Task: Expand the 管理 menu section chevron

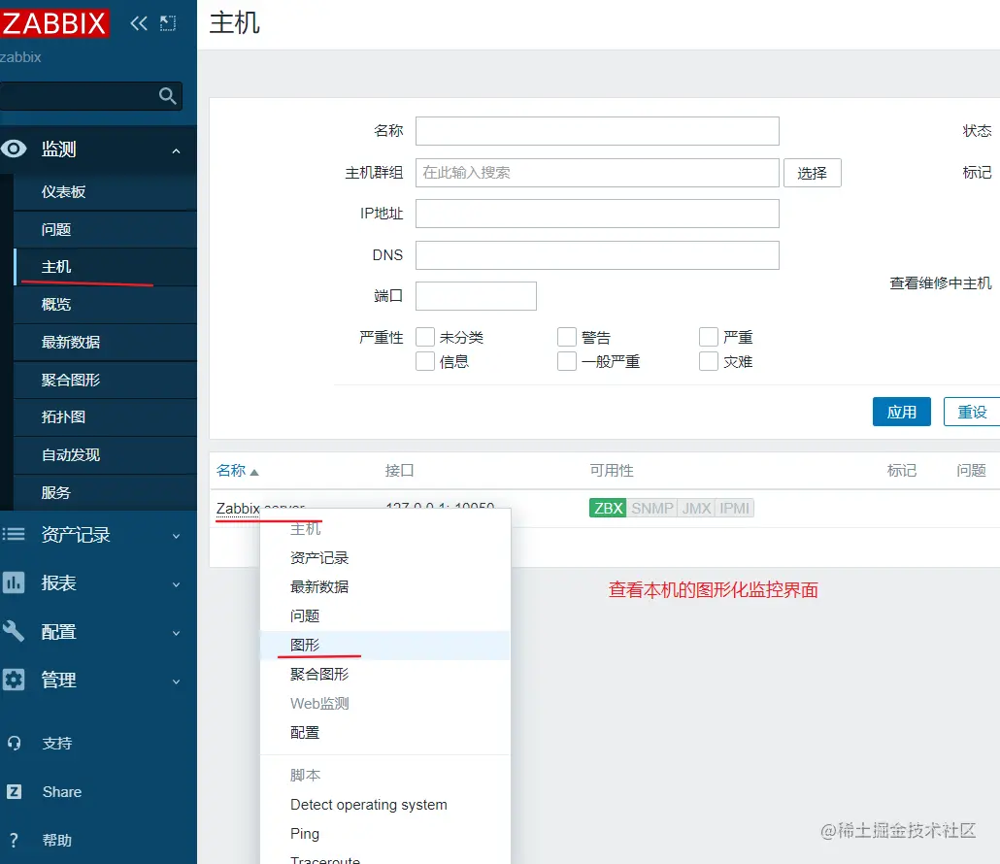Action: point(176,681)
